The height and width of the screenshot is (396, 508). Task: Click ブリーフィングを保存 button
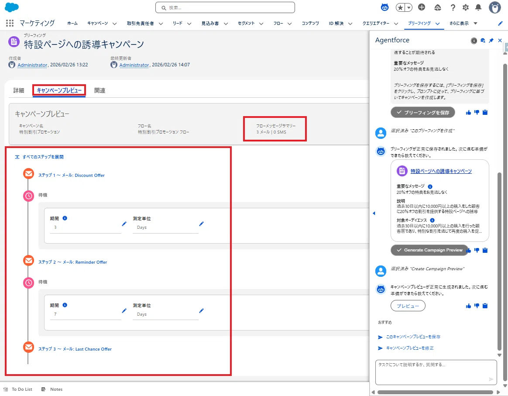pyautogui.click(x=423, y=113)
